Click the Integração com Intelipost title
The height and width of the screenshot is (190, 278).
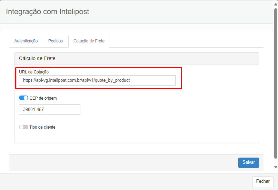48,12
